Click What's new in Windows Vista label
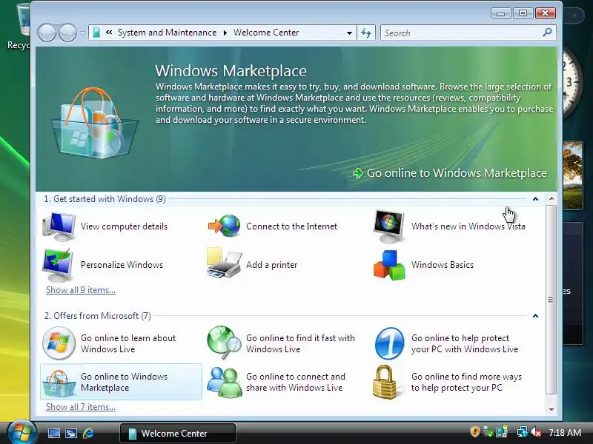 468,226
